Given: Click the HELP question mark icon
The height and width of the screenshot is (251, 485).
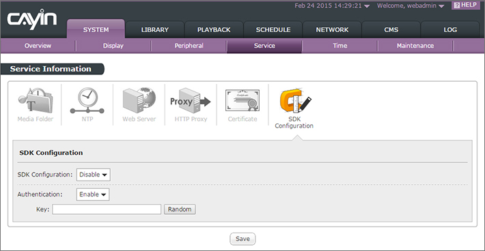Looking at the screenshot, I should [457, 5].
